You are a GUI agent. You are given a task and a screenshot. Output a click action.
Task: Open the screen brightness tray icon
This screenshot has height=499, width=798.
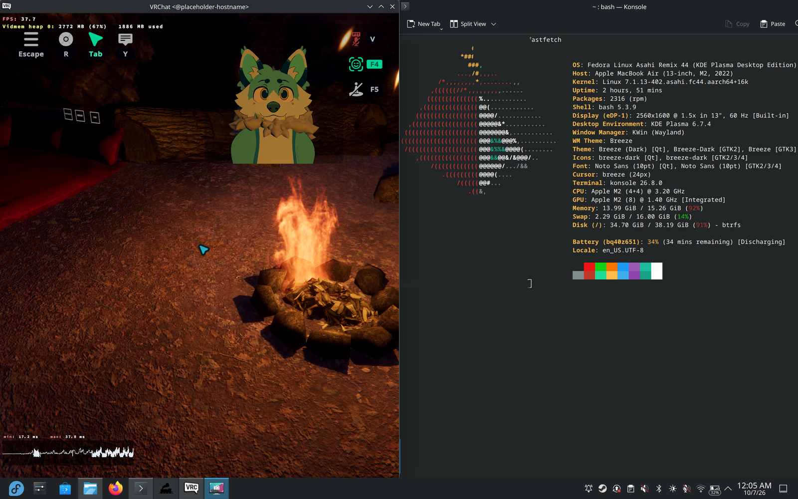point(673,489)
